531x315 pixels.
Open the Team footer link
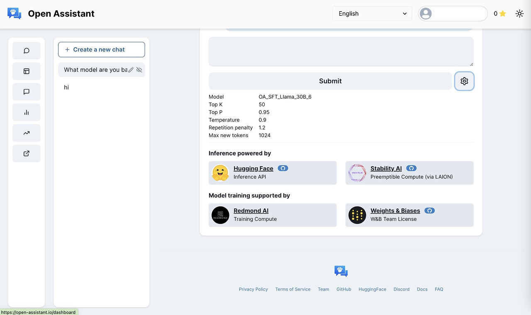pos(324,289)
